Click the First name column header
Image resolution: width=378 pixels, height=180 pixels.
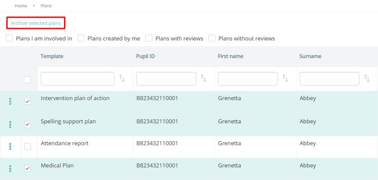pos(230,56)
